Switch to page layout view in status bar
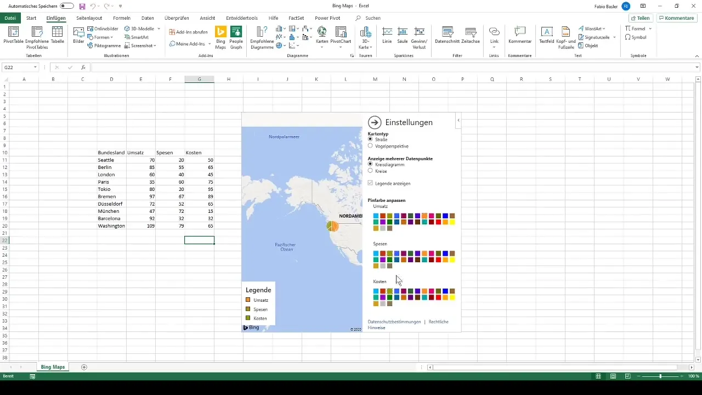The width and height of the screenshot is (702, 395). tap(613, 376)
